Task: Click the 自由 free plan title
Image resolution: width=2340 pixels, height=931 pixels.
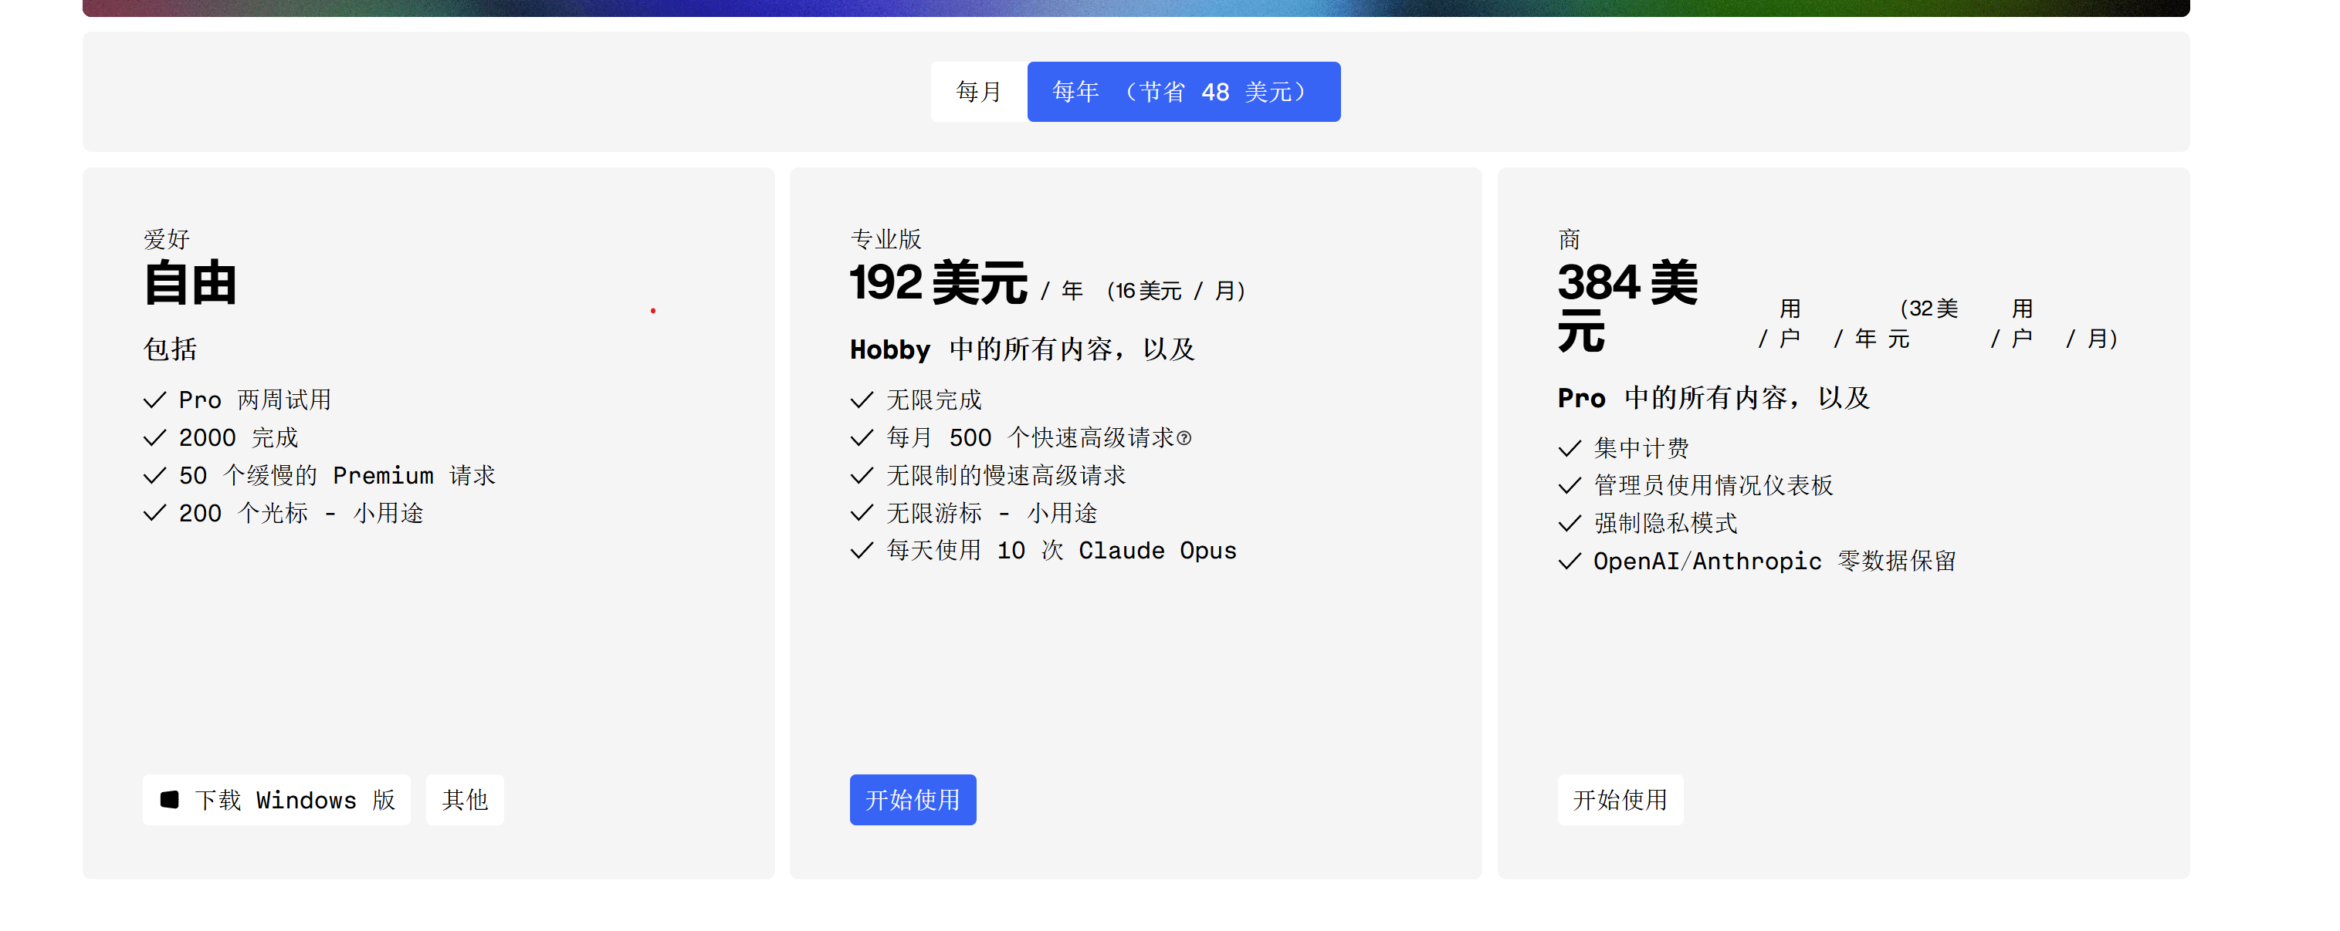Action: point(191,283)
